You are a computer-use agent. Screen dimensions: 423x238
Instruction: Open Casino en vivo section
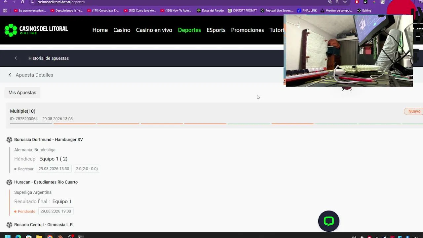click(x=154, y=30)
